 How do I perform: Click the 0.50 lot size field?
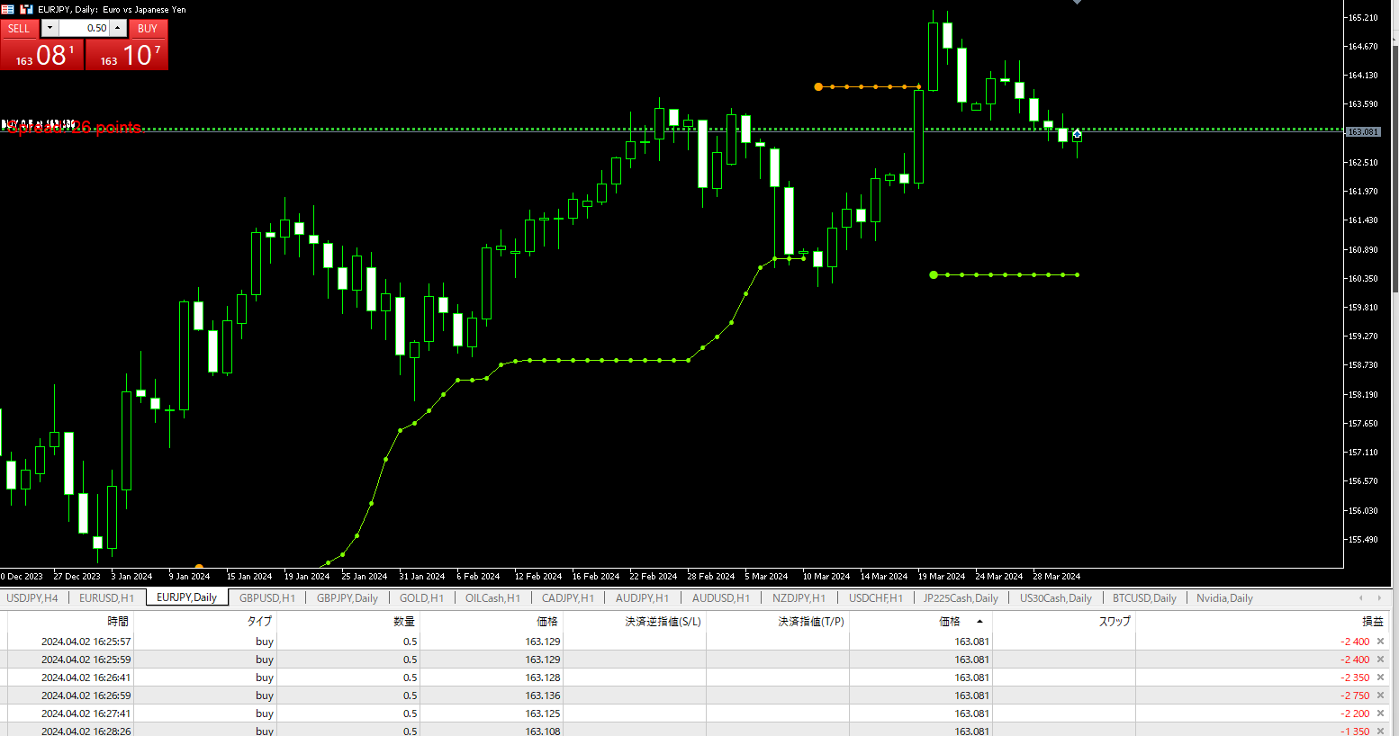pyautogui.click(x=84, y=28)
